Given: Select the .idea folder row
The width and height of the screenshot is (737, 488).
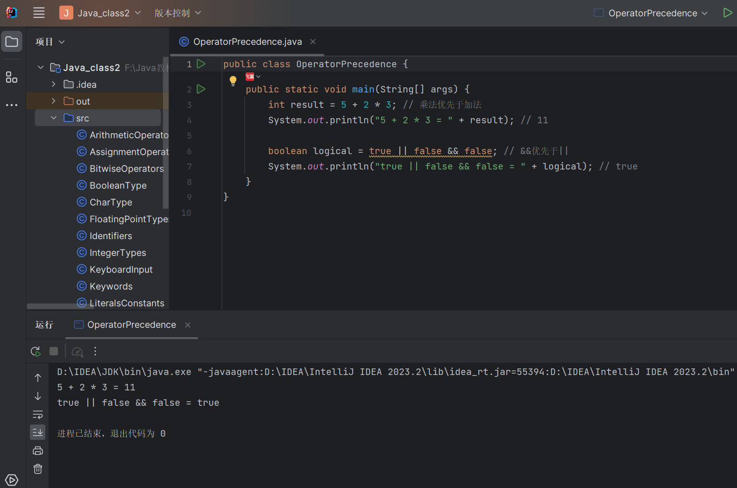Looking at the screenshot, I should click(98, 85).
